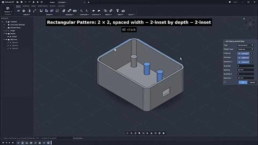
Task: Click the info icon in the Rectangular Pattern panel
Action: point(225,82)
